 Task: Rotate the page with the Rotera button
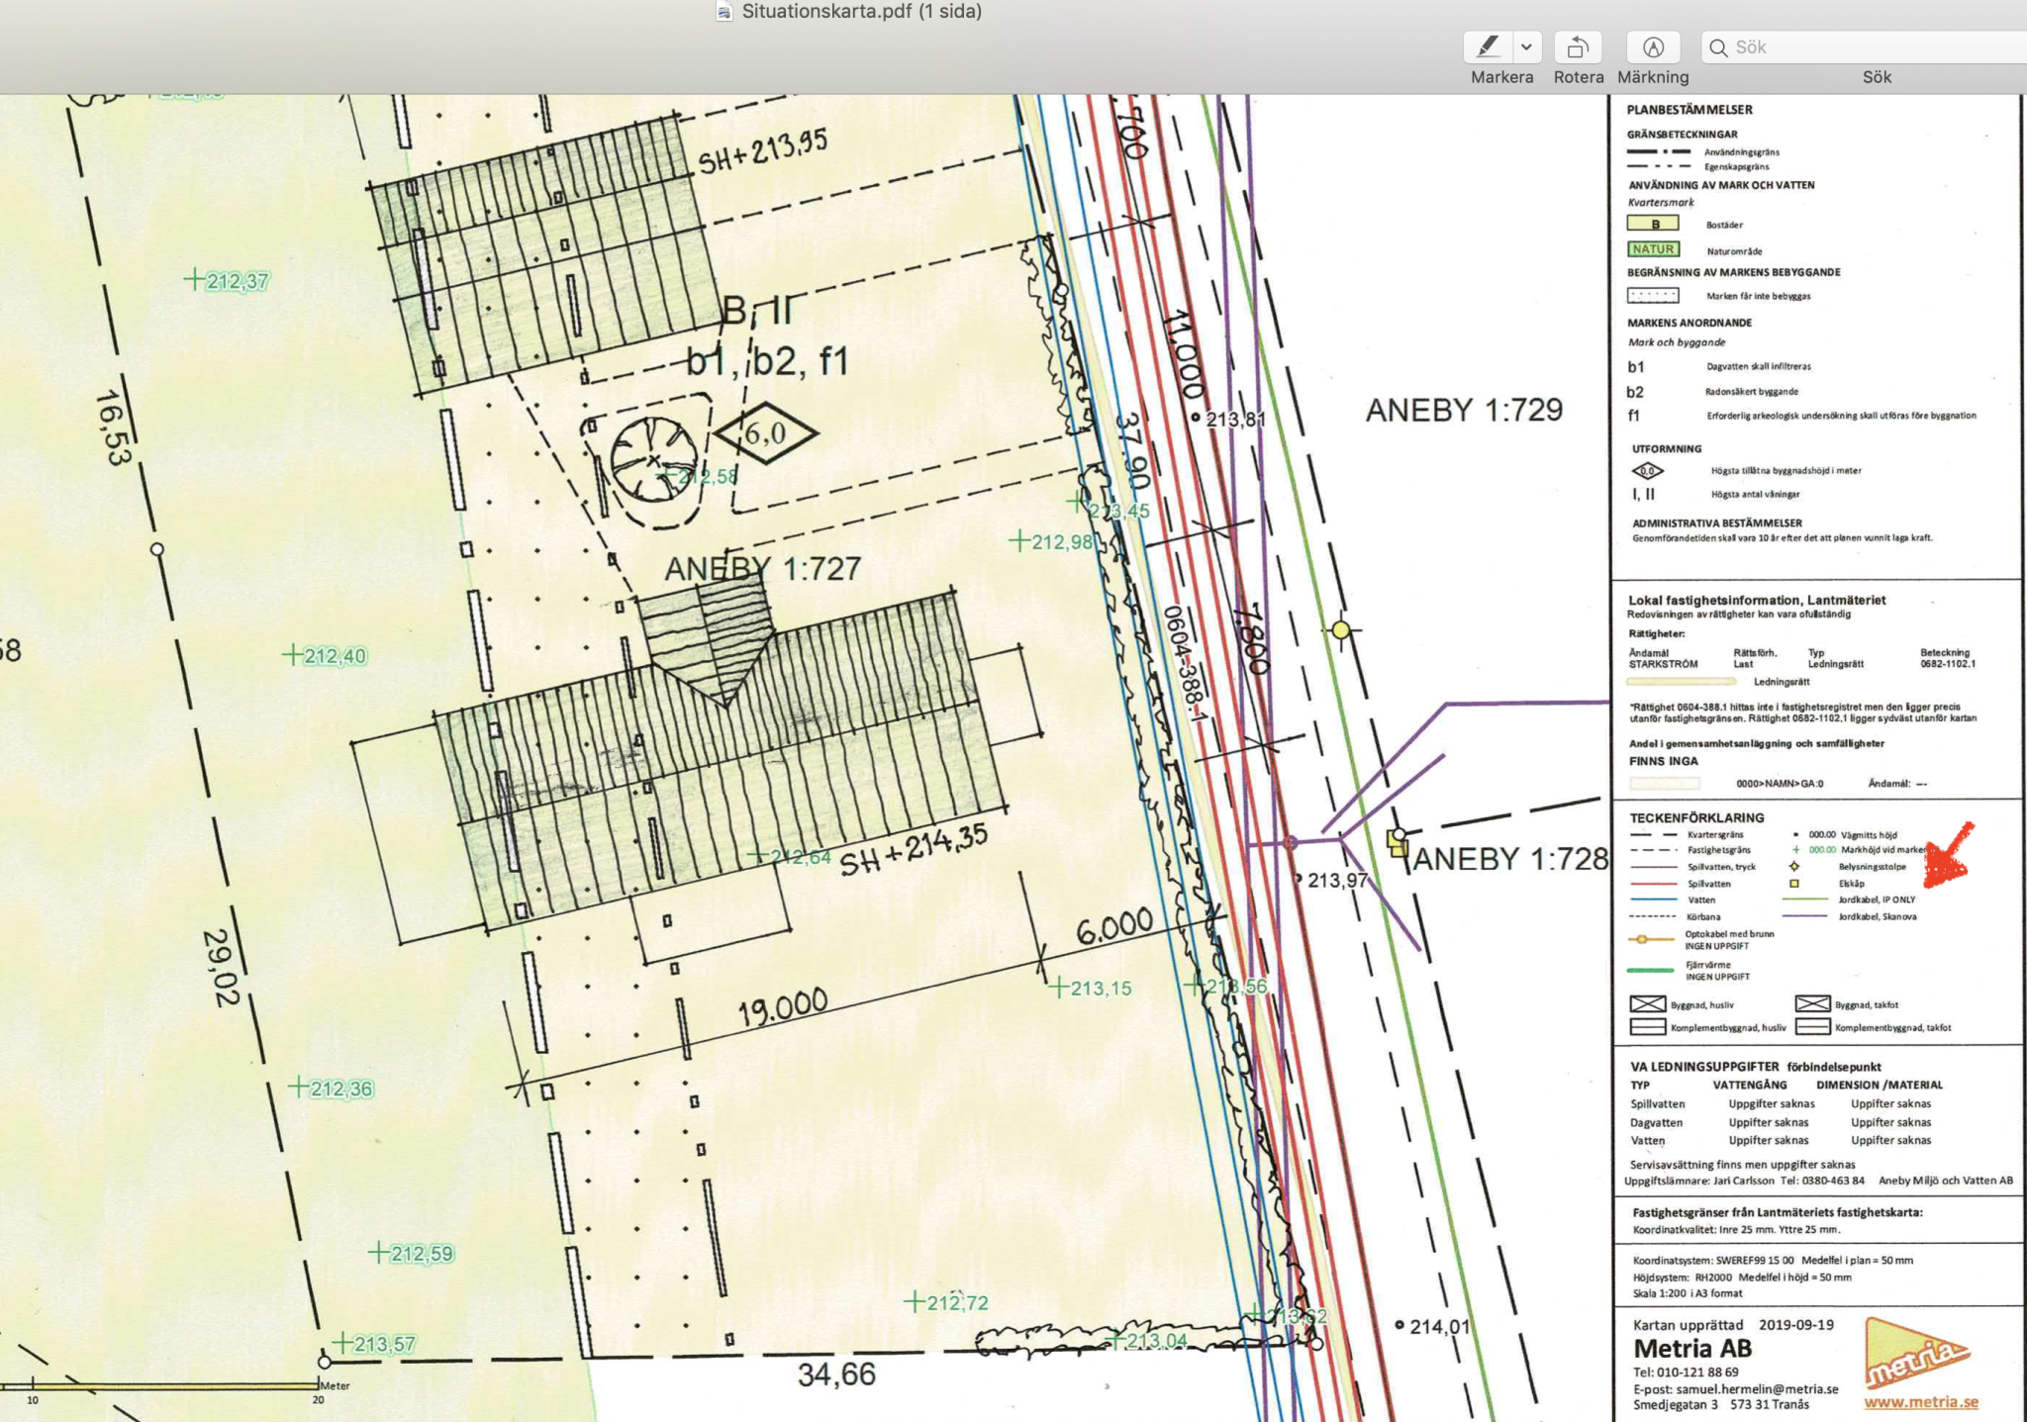pyautogui.click(x=1578, y=47)
